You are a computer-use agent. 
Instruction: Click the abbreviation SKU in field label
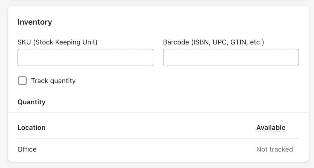click(24, 42)
